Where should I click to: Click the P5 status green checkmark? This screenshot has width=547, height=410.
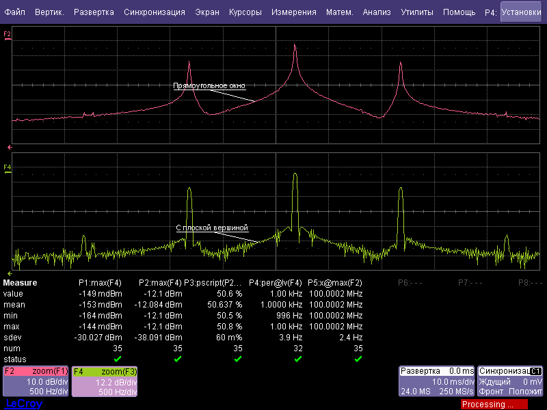pyautogui.click(x=358, y=359)
